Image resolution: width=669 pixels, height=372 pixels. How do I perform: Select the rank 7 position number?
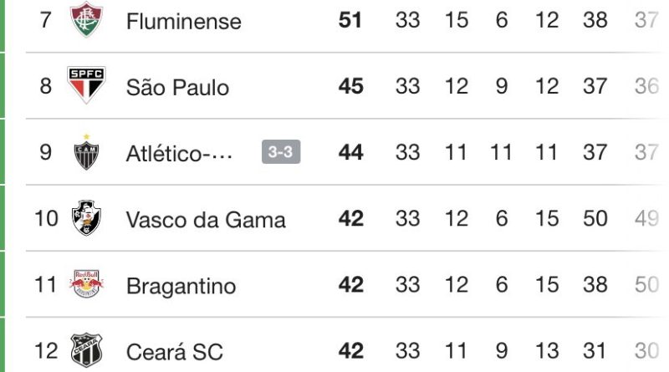(46, 20)
